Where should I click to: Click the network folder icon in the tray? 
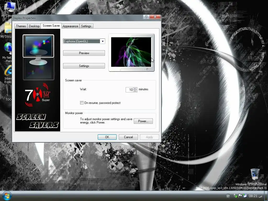245,196
